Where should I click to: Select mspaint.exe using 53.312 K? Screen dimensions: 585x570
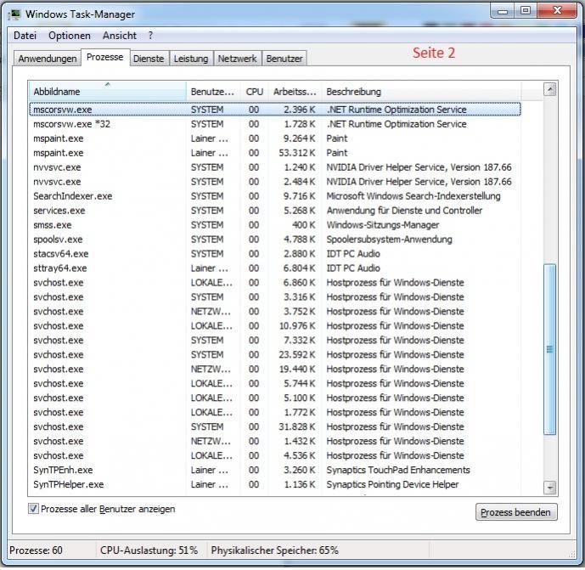pos(275,153)
